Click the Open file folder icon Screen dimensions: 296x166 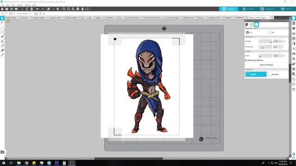pyautogui.click(x=7, y=9)
